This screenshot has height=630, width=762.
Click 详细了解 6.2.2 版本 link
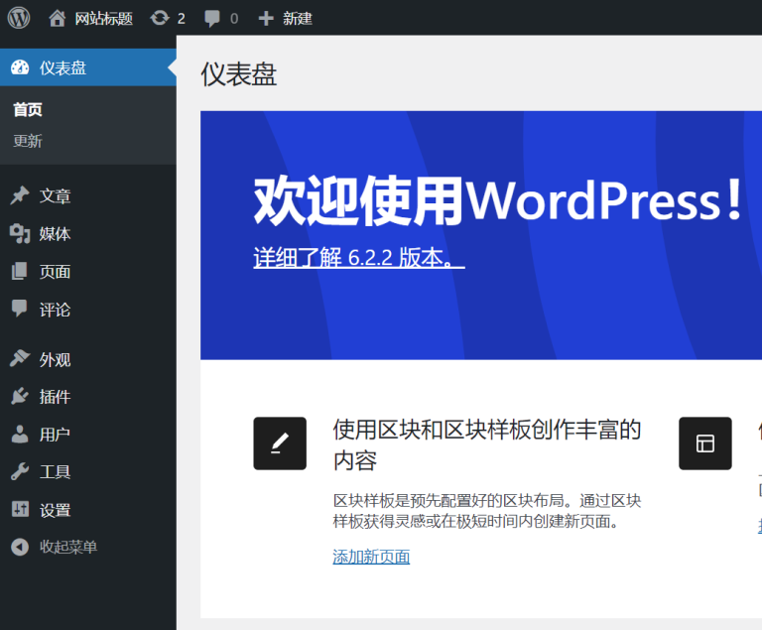(358, 258)
